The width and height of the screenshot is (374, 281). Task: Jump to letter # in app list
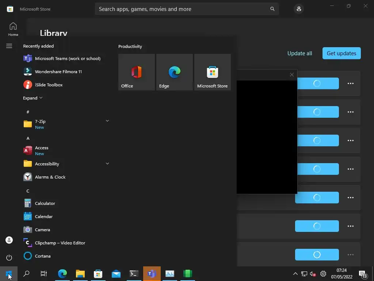(28, 112)
